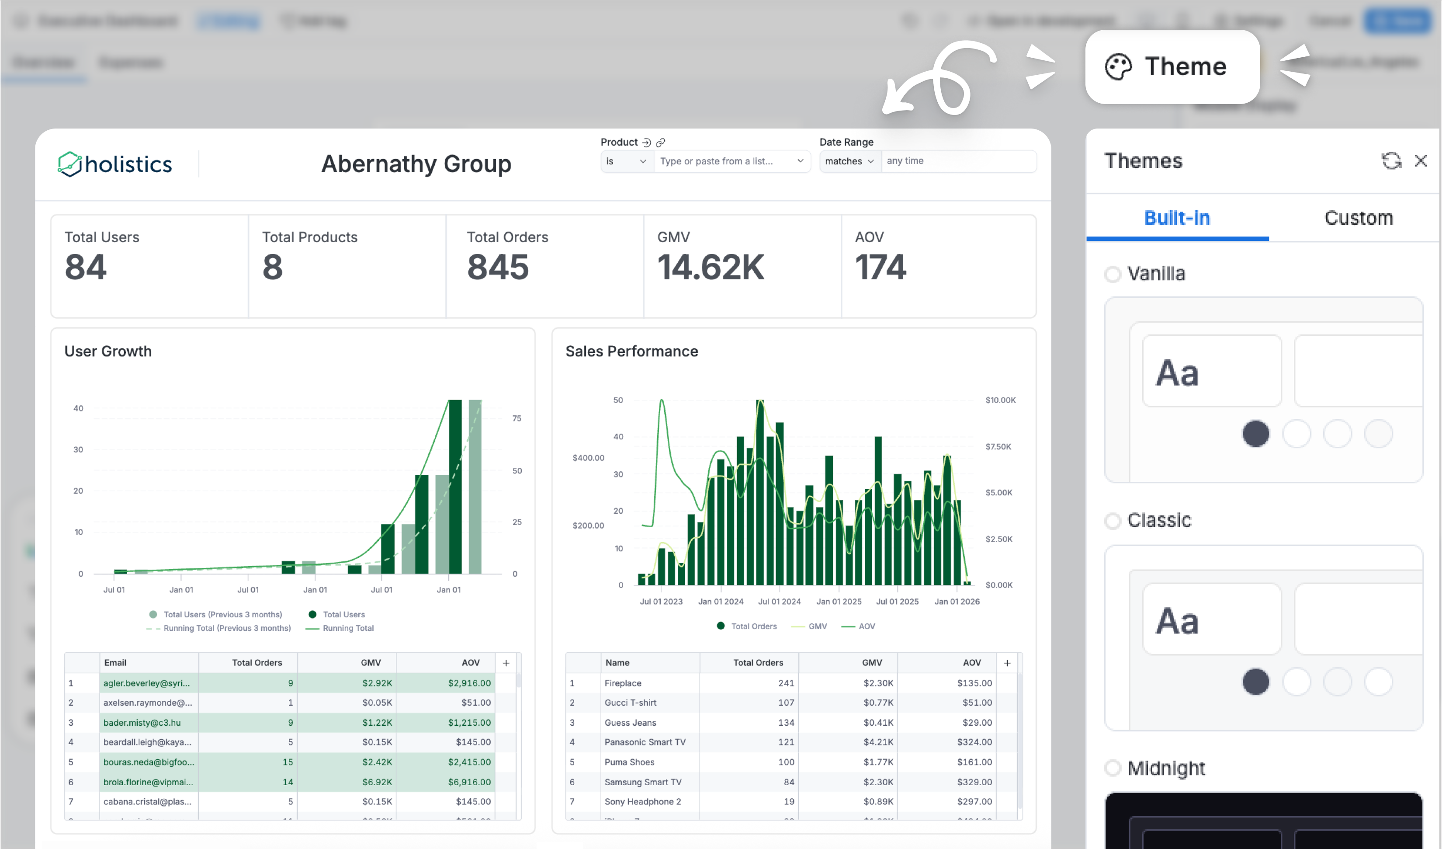Add a column to the User Growth table

[506, 662]
